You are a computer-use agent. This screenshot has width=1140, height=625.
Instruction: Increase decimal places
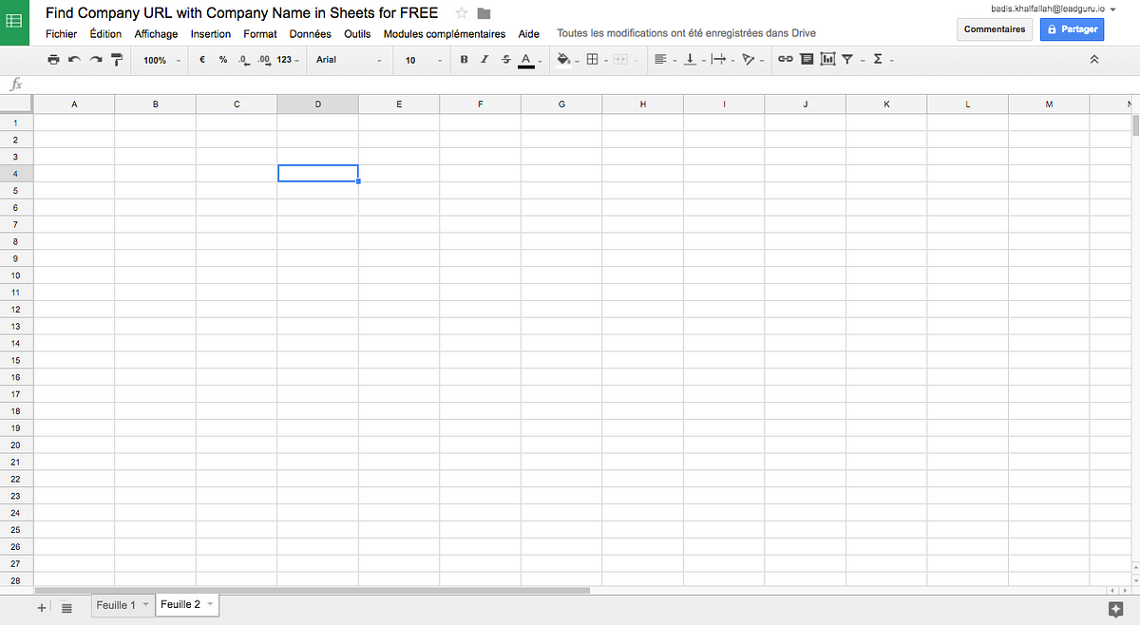(265, 60)
